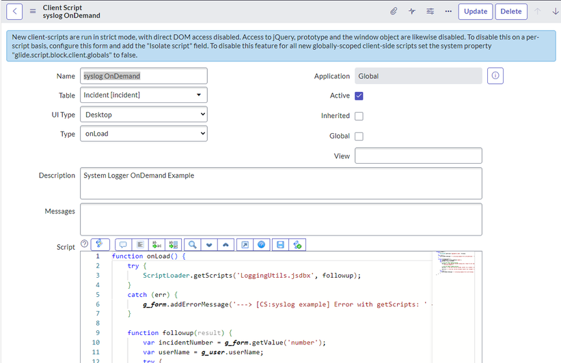
Task: Click 'function followup(result)' on line 9
Action: tap(176, 332)
